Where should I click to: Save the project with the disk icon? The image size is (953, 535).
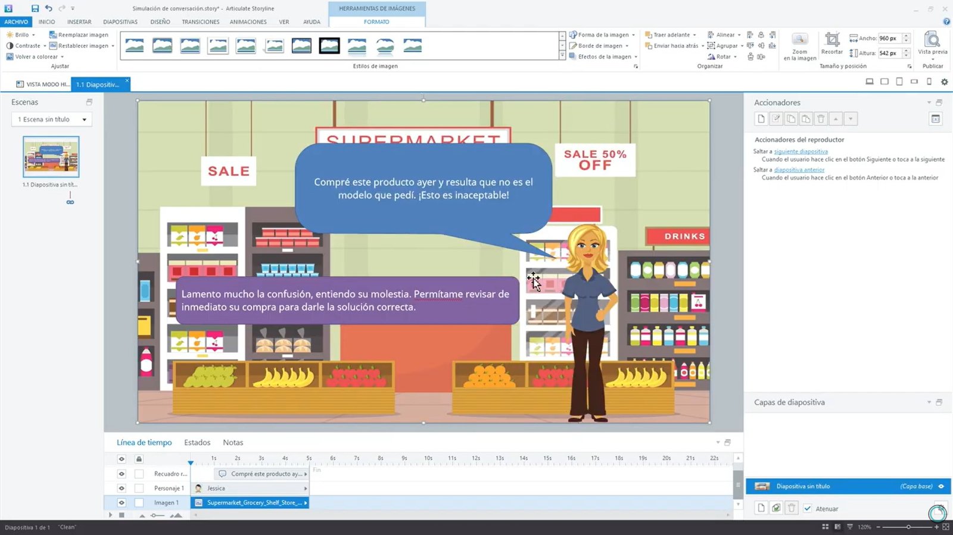pyautogui.click(x=35, y=8)
